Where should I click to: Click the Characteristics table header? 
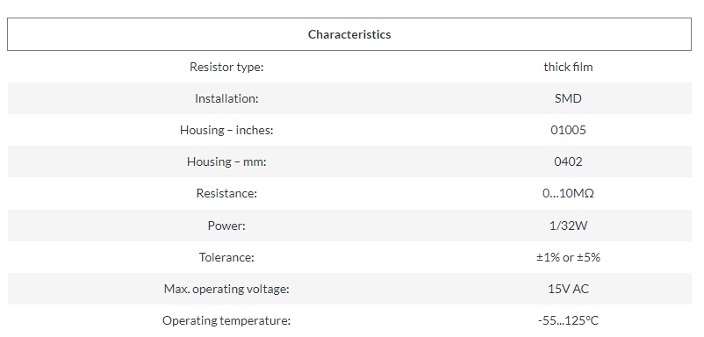coord(349,34)
